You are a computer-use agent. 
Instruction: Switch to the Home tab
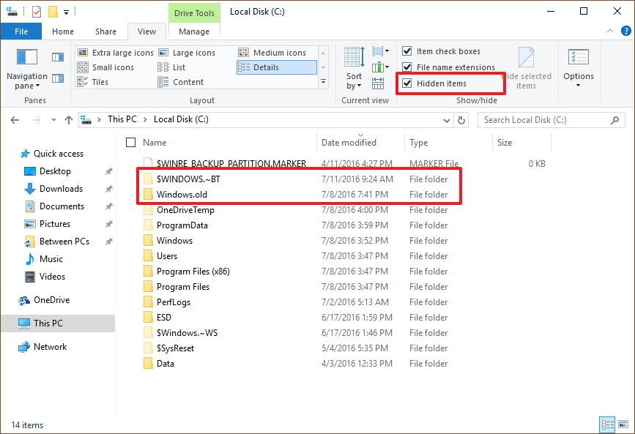(x=63, y=31)
